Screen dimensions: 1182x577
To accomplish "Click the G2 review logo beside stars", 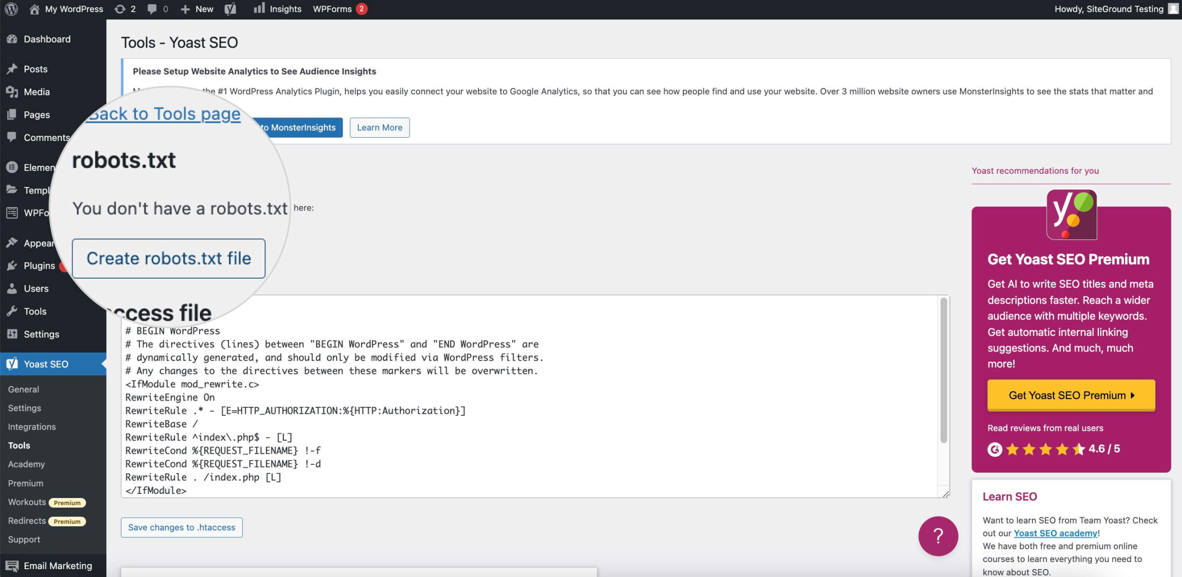I will point(995,449).
